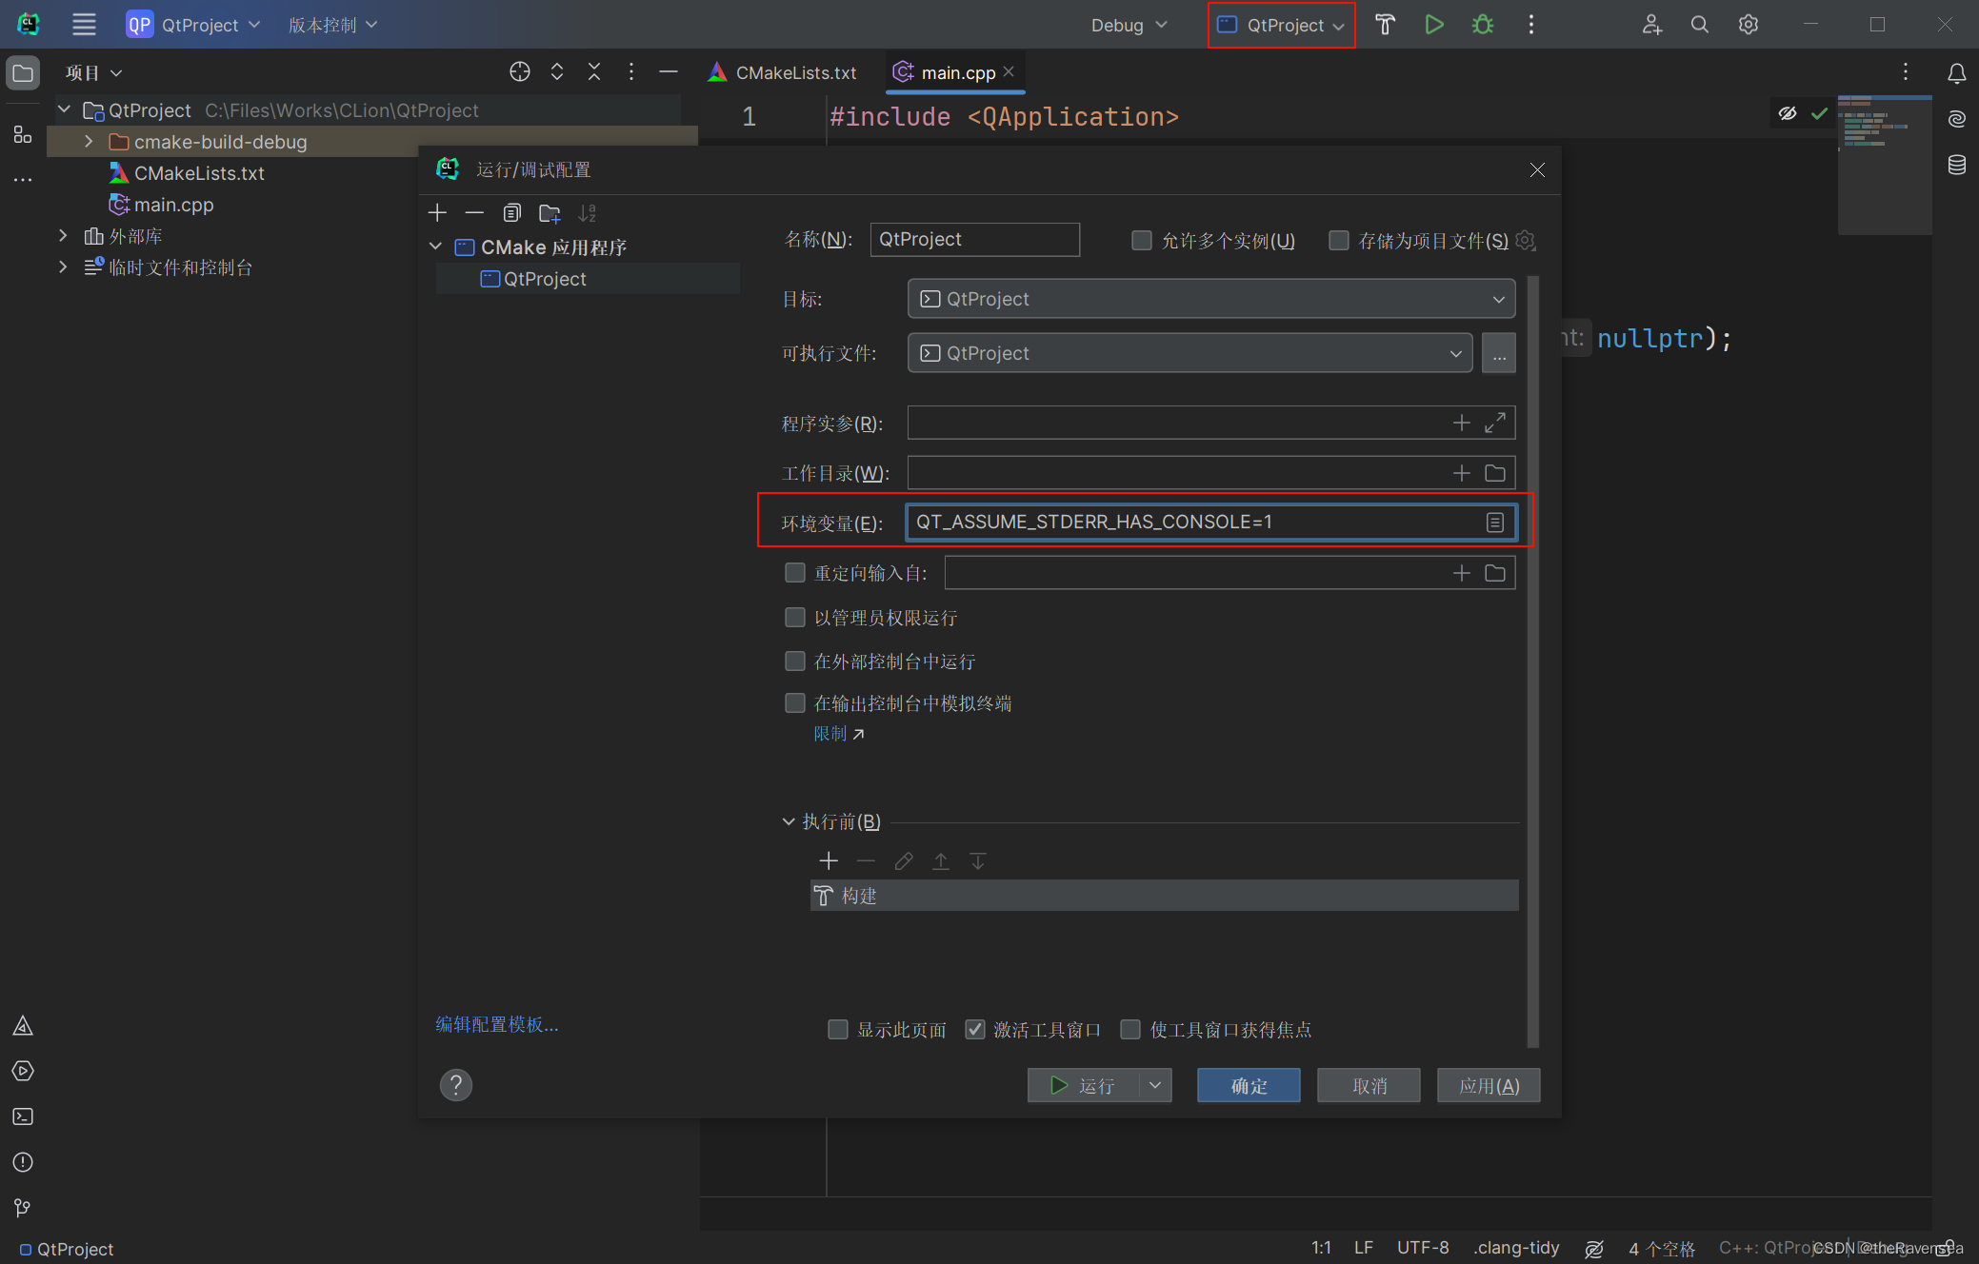Viewport: 1979px width, 1264px height.
Task: Check 以管理员权限运行 option
Action: pyautogui.click(x=794, y=618)
